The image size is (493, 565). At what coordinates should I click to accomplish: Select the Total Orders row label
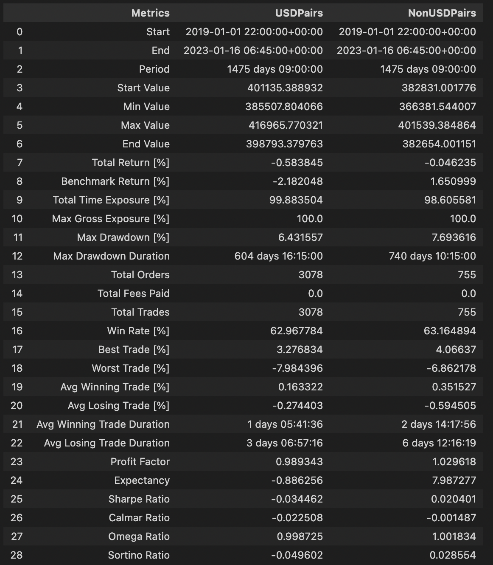tap(140, 275)
